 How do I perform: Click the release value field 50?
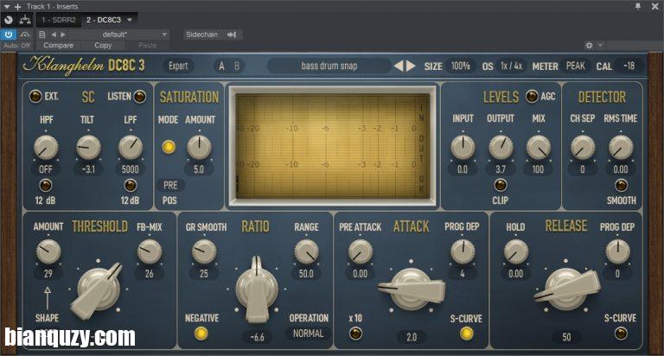pyautogui.click(x=566, y=337)
